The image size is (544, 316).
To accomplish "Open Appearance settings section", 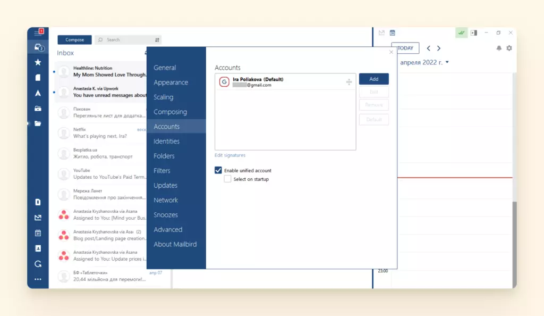I will [x=176, y=82].
